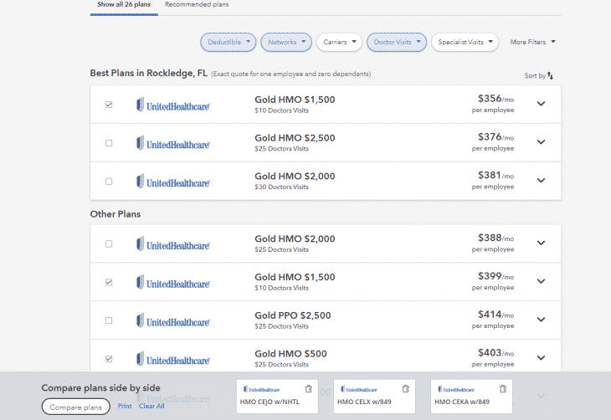Screen dimensions: 611x420
Task: Click the Other Plans heading
Action: 116,214
